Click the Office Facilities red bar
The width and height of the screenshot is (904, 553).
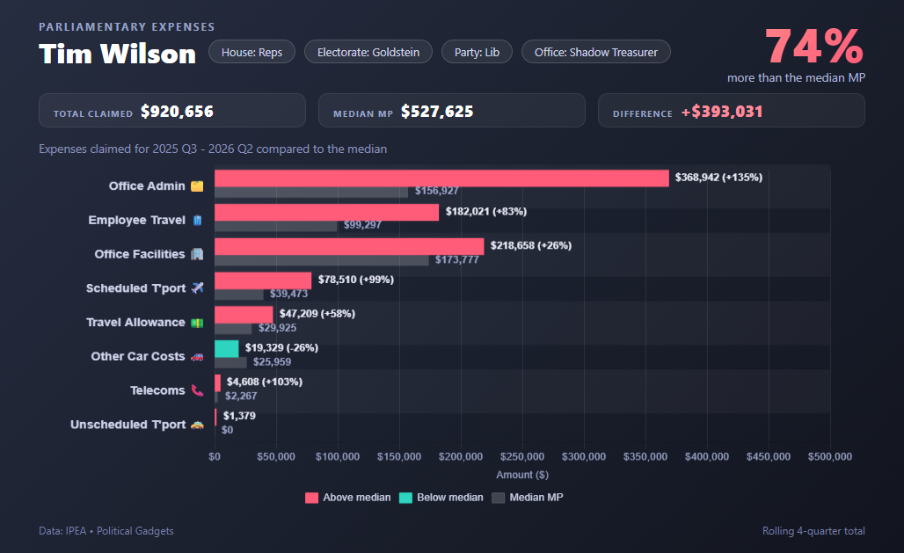(349, 246)
